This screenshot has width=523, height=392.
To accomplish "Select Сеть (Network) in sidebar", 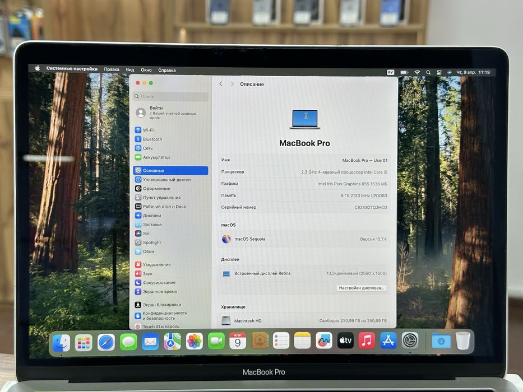I will 170,148.
